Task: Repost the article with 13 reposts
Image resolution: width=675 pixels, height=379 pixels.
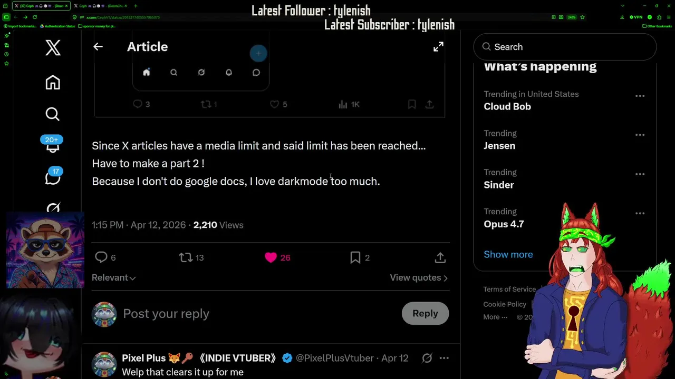Action: [186, 257]
